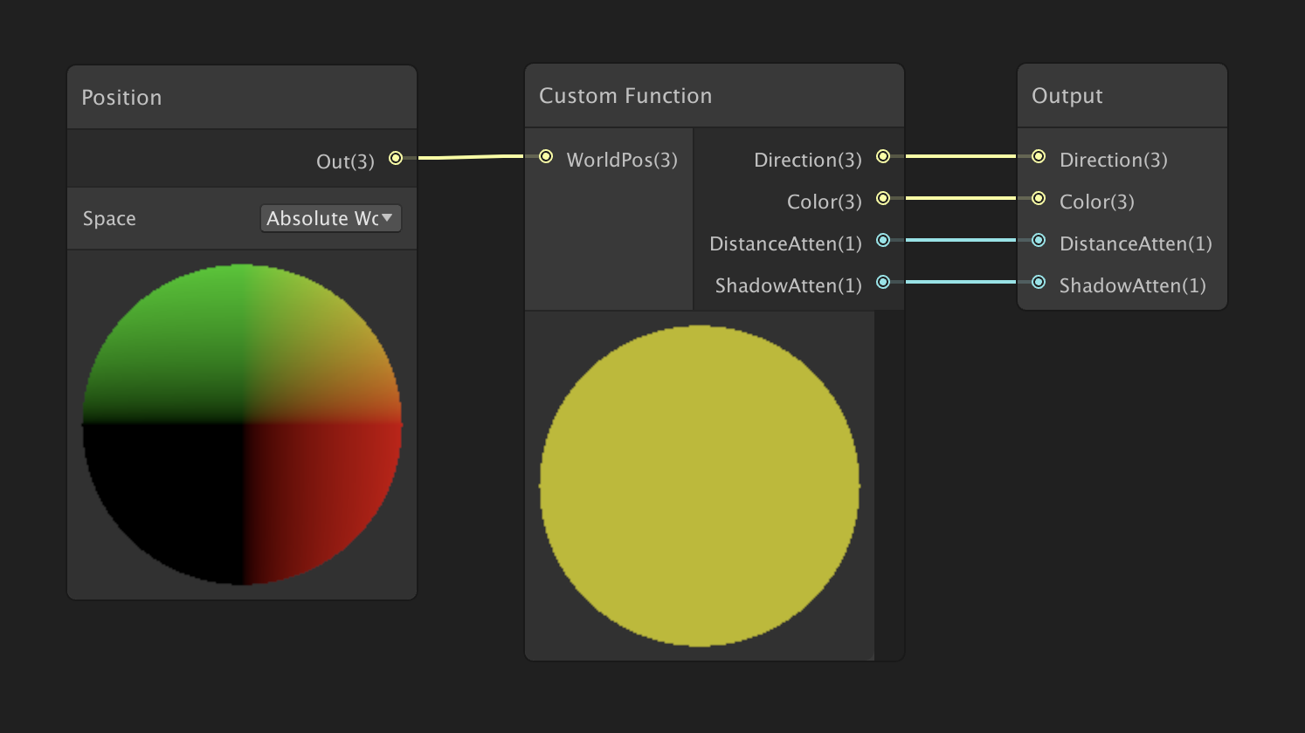Select the Position node title bar
Viewport: 1305px width, 733px height.
242,98
